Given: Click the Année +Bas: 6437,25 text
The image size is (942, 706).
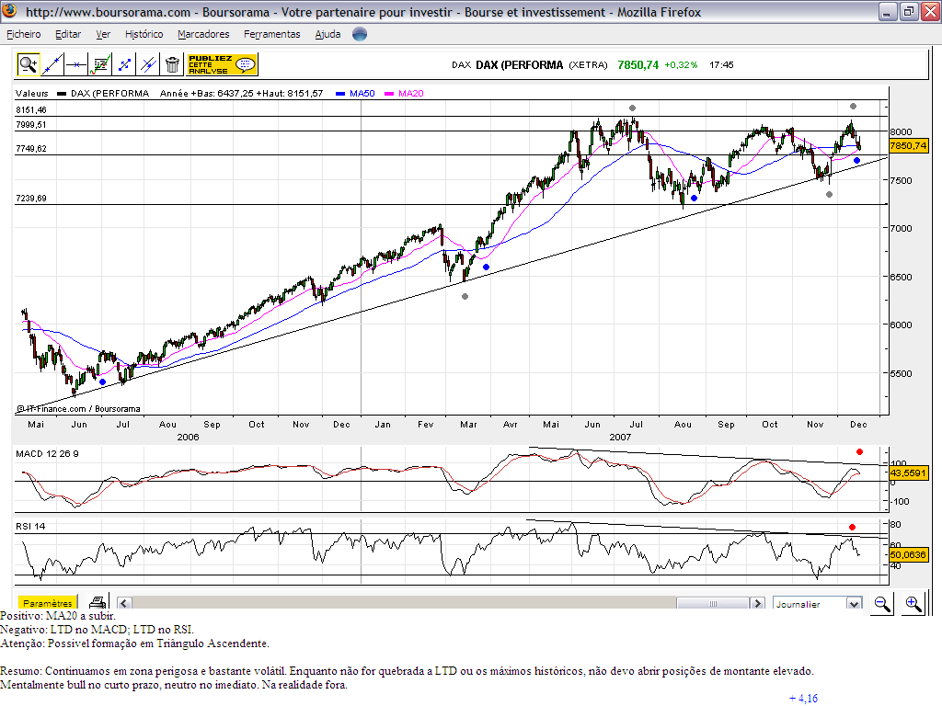Looking at the screenshot, I should [207, 93].
